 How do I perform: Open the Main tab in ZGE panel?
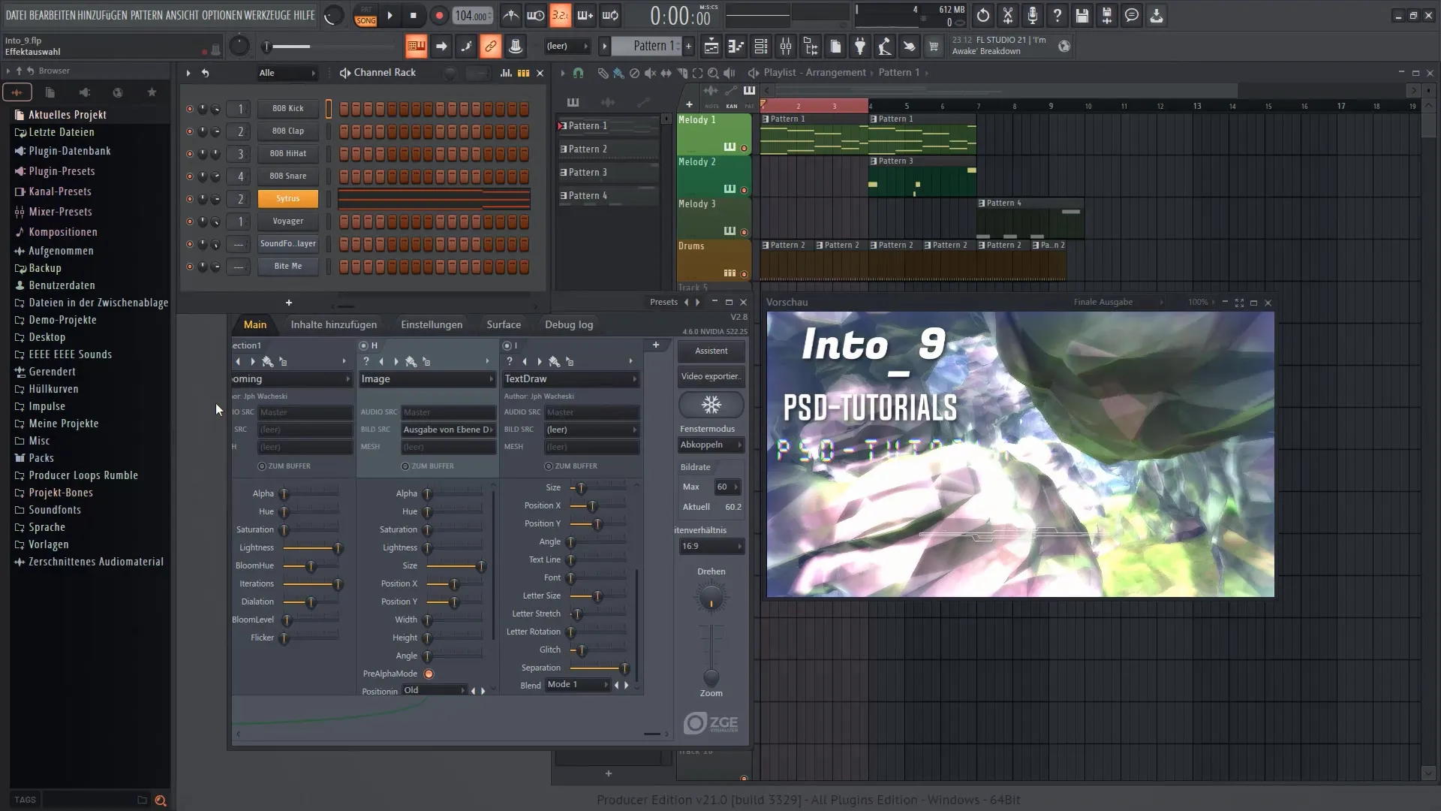255,324
